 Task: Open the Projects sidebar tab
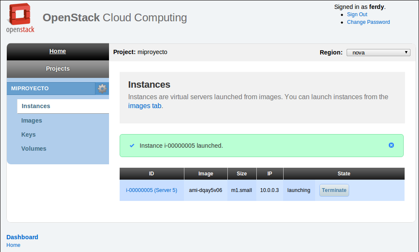pos(58,69)
